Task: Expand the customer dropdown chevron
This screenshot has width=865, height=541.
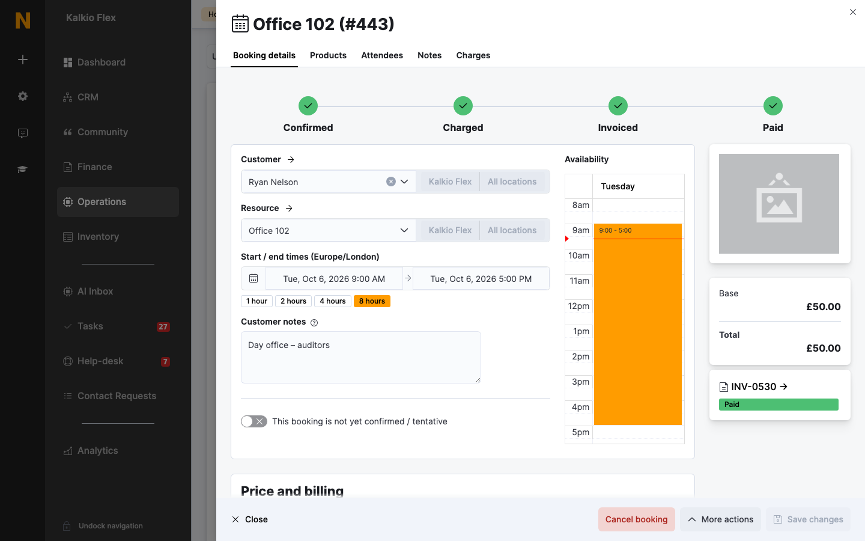Action: tap(404, 182)
